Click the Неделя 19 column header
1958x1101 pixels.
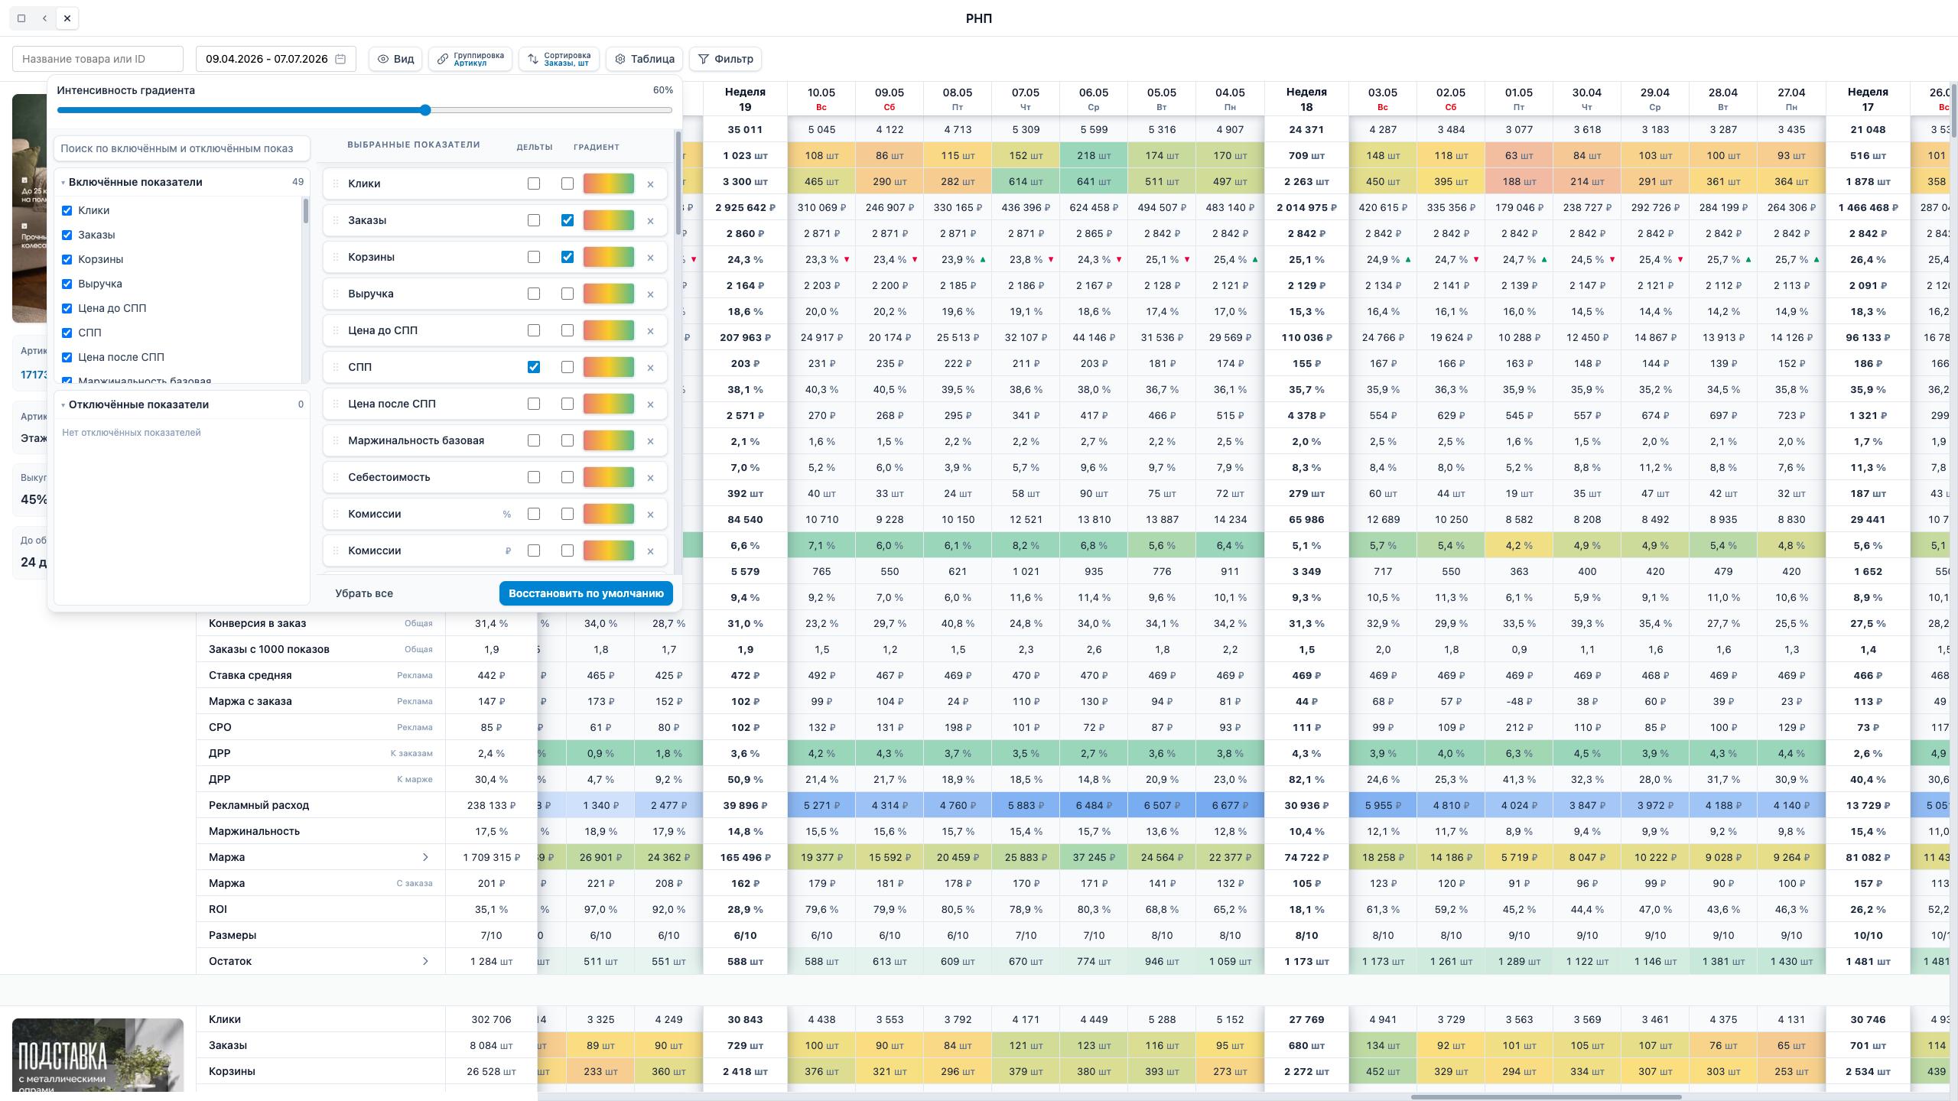coord(745,99)
